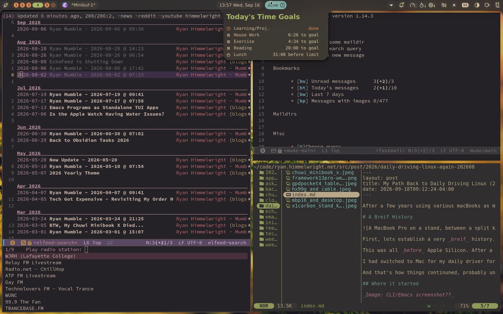The height and width of the screenshot is (314, 503).
Task: Select 99.9 The Fan station
Action: (23, 302)
